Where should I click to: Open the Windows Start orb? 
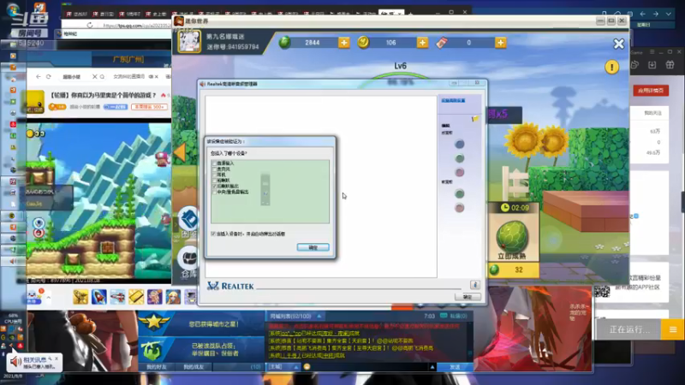(x=13, y=9)
